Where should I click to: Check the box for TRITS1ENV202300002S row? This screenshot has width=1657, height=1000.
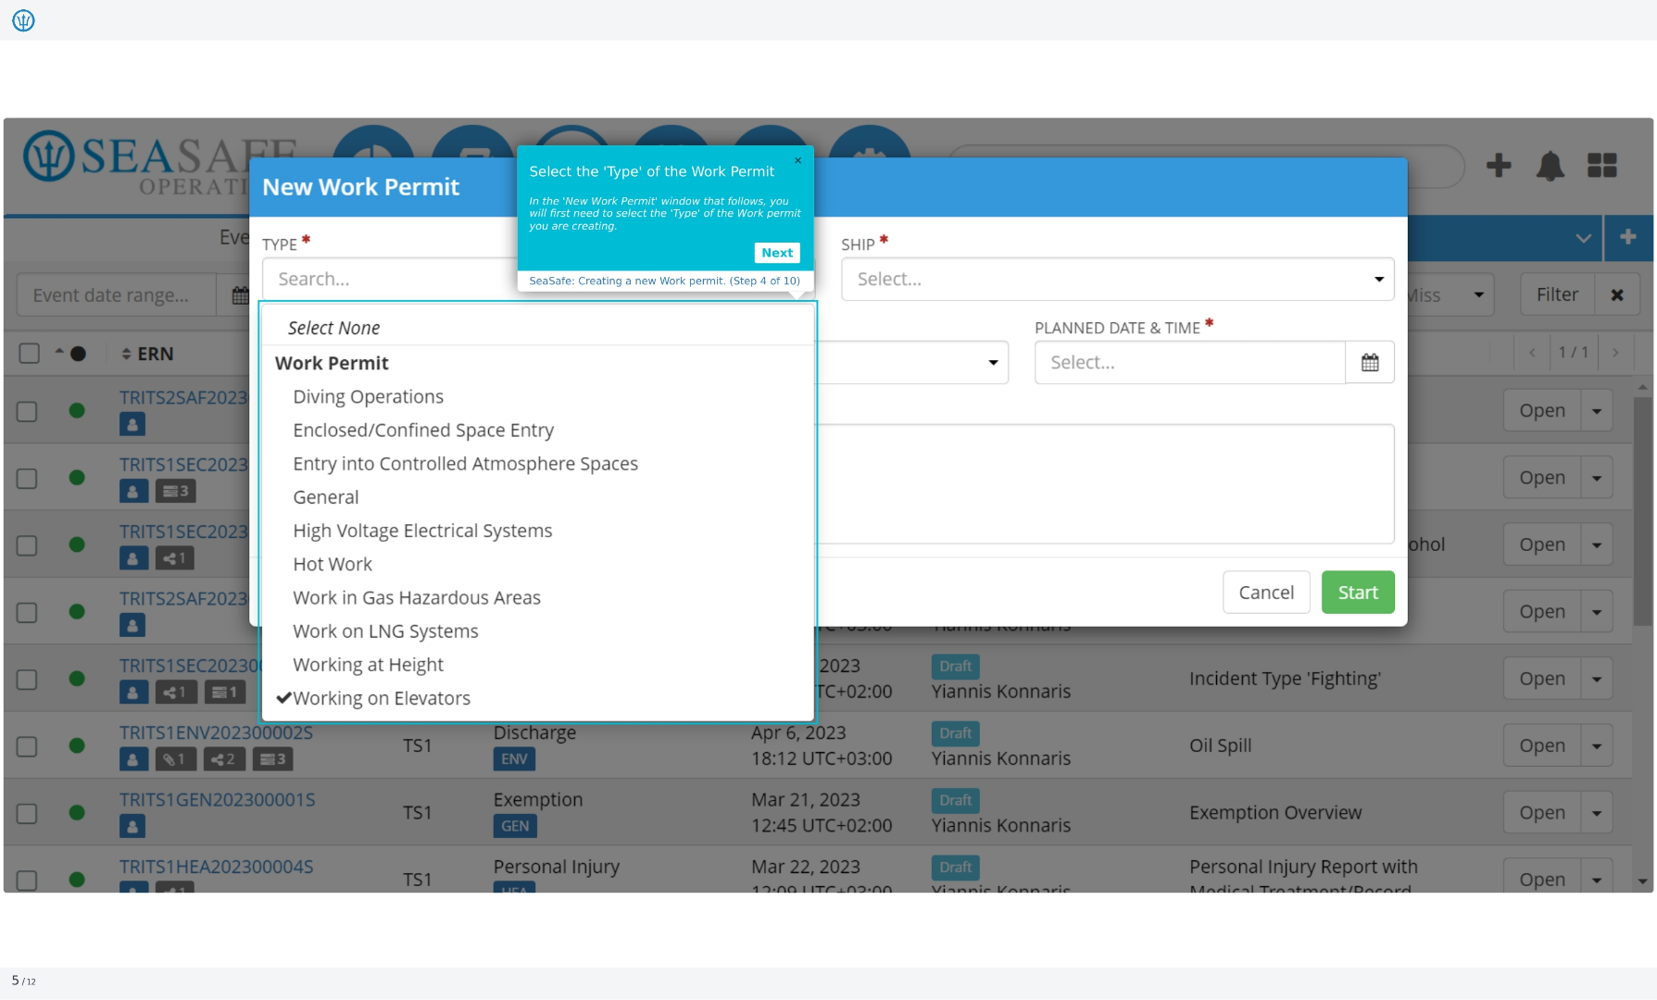pyautogui.click(x=27, y=746)
